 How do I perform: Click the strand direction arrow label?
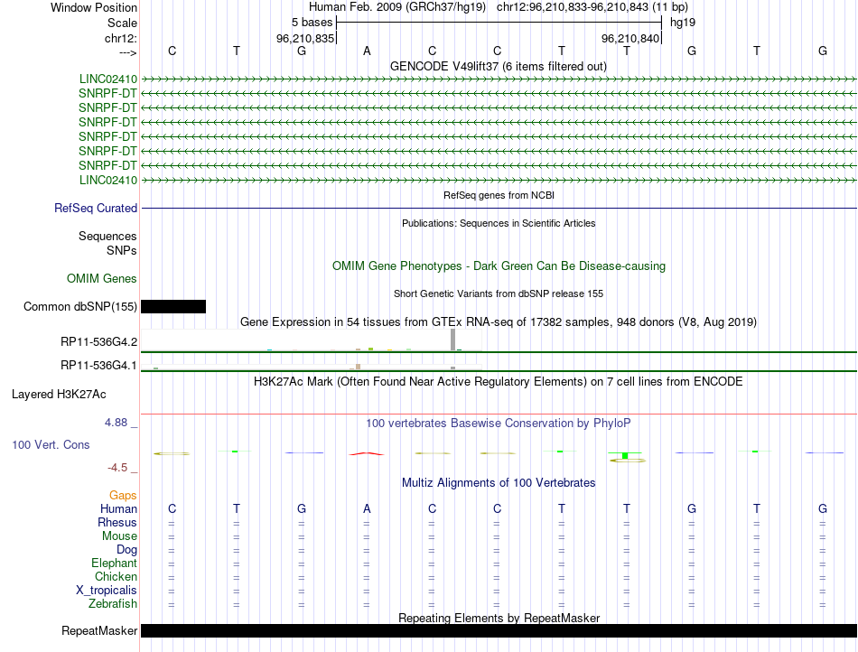pos(128,52)
